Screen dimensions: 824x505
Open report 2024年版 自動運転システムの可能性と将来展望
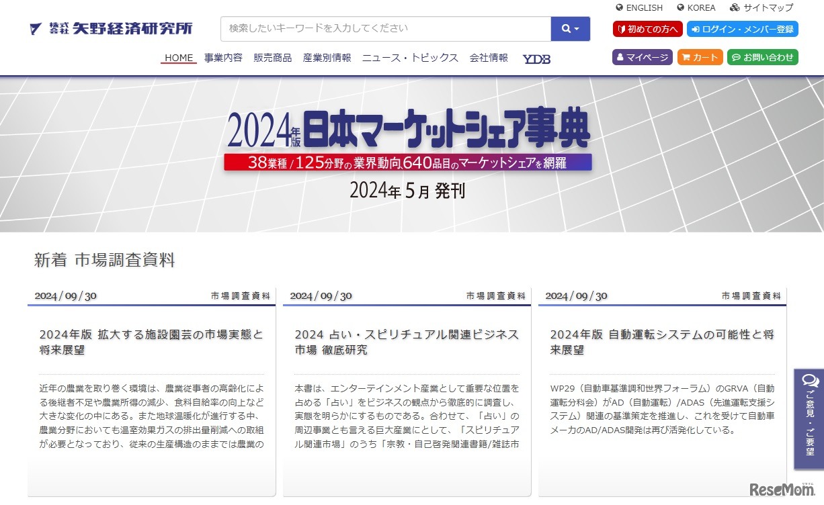(662, 342)
